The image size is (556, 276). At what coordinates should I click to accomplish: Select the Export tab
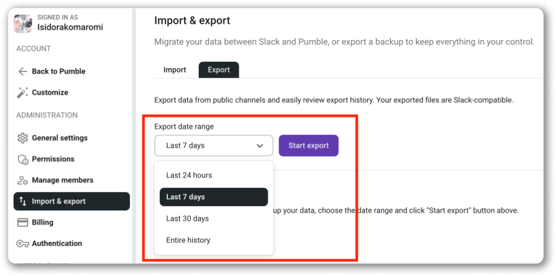tap(219, 70)
